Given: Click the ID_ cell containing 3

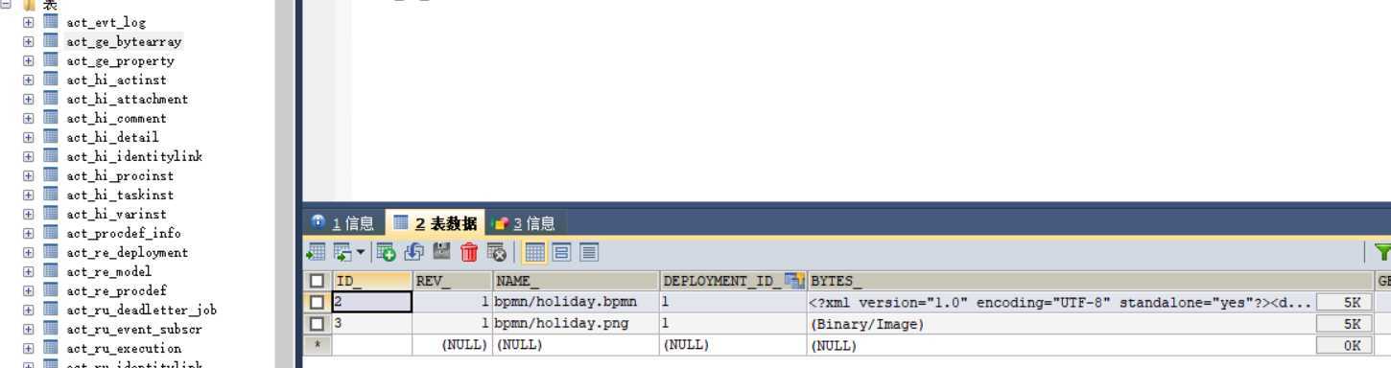Looking at the screenshot, I should 372,323.
